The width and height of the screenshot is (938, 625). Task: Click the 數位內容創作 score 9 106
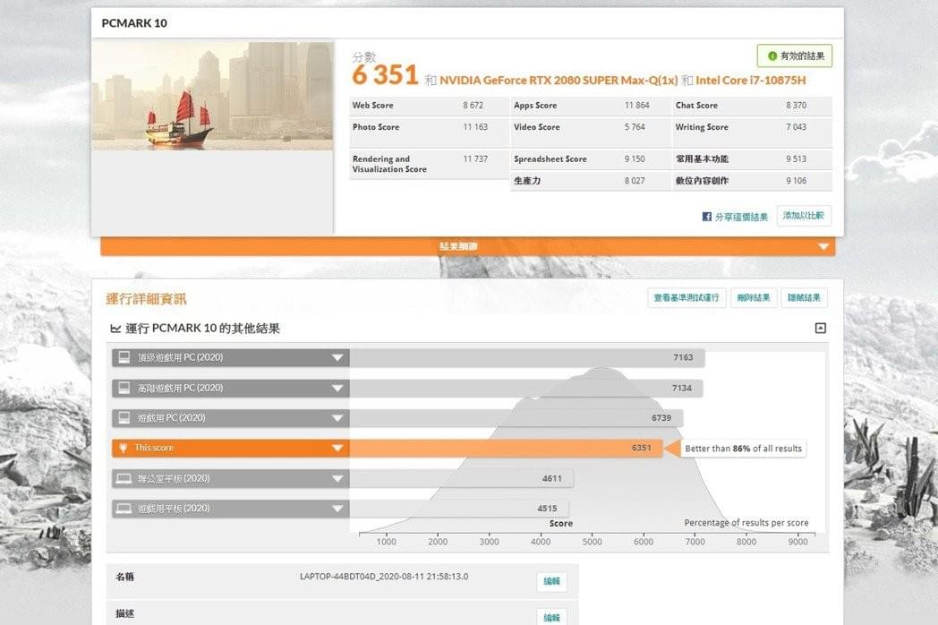click(x=797, y=181)
